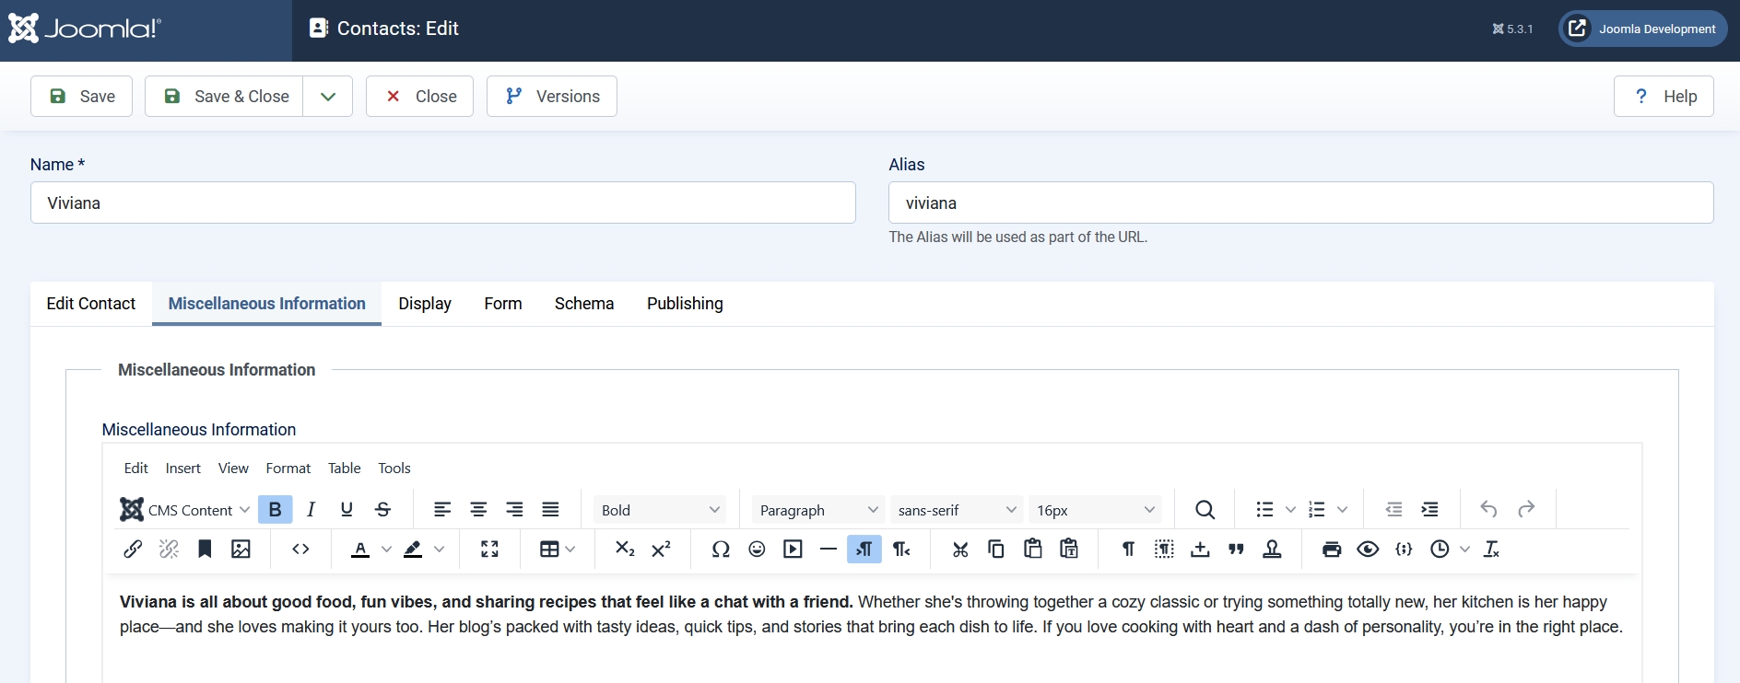Insert a blockquote
Viewport: 1740px width, 683px height.
1236,549
